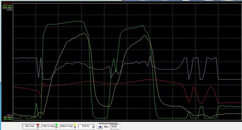Image resolution: width=242 pixels, height=130 pixels.
Task: Click the Max input field showing 6000
Action: [x=115, y=127]
